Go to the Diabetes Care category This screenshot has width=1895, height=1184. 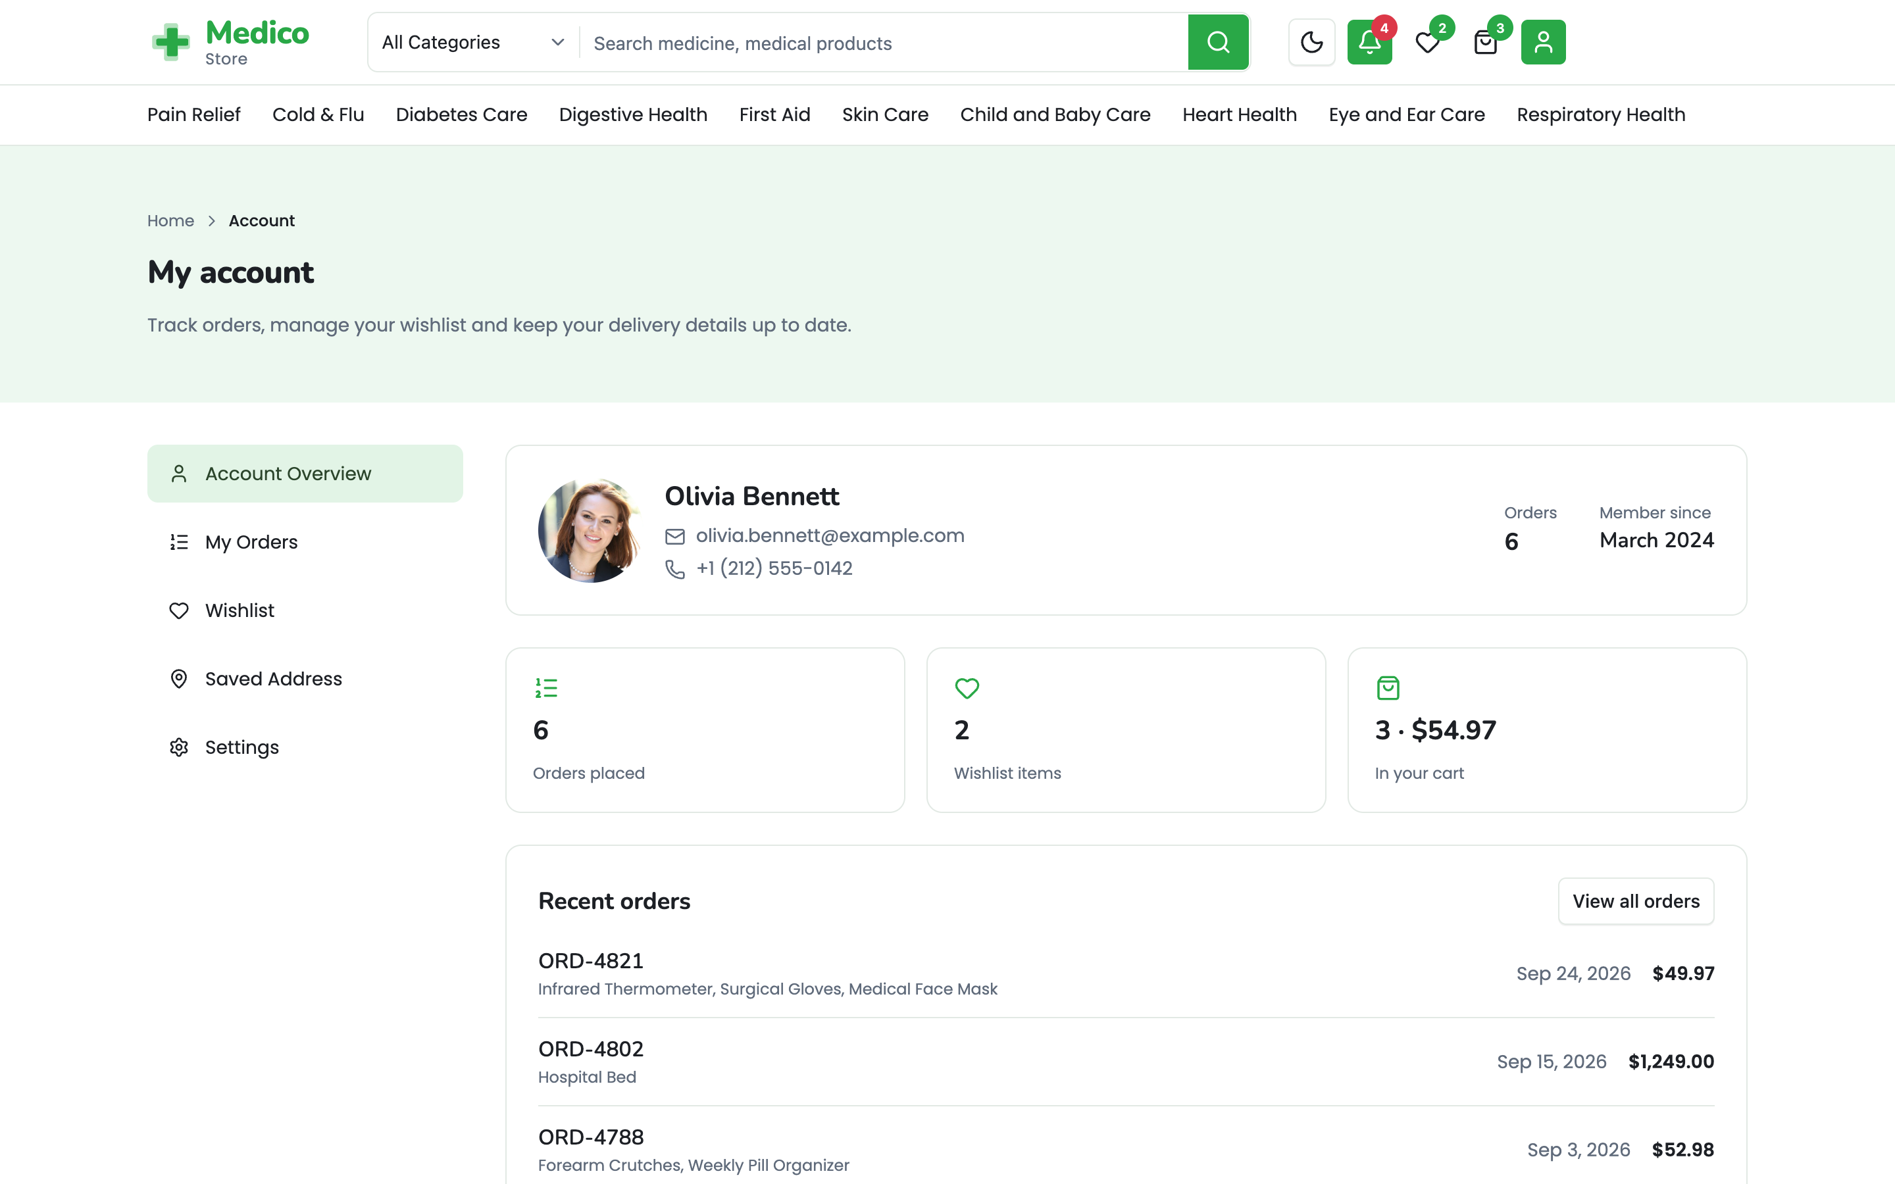click(x=461, y=114)
